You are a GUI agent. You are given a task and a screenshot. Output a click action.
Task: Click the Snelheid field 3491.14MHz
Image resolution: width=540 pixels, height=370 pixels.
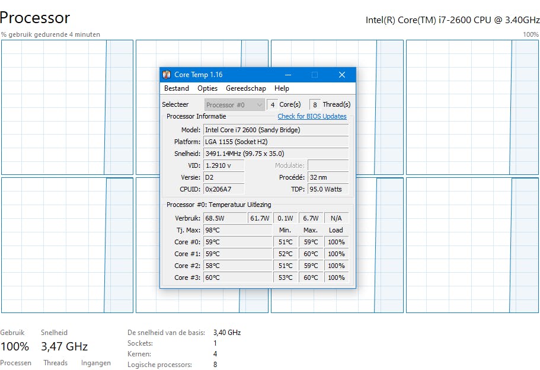point(276,154)
